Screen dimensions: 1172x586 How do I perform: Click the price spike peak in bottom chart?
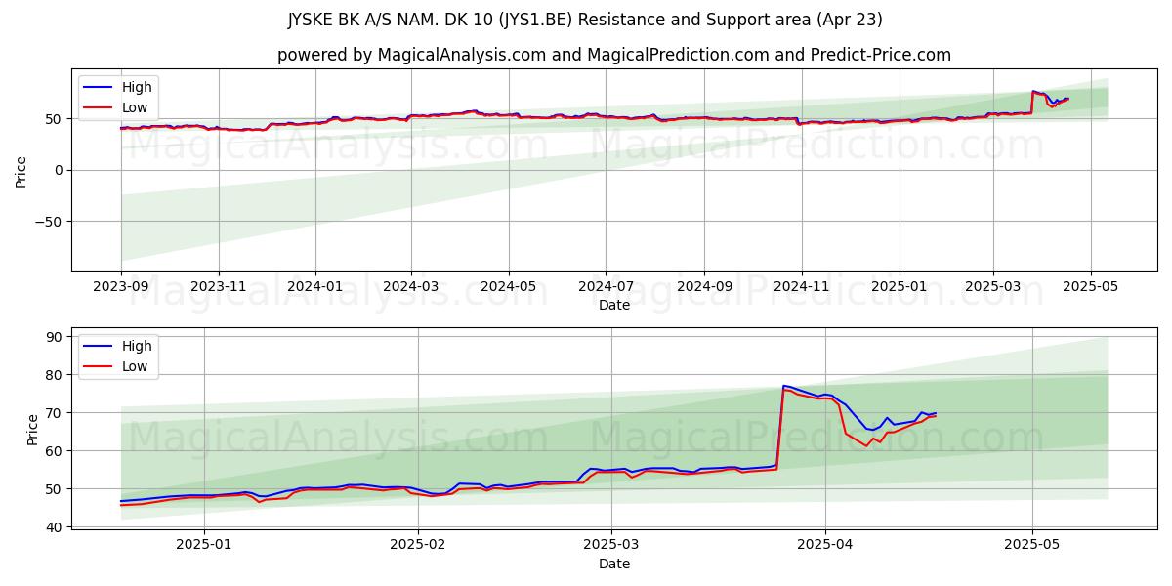pos(783,386)
